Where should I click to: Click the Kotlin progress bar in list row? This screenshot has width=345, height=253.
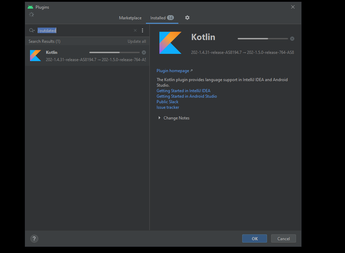(115, 52)
